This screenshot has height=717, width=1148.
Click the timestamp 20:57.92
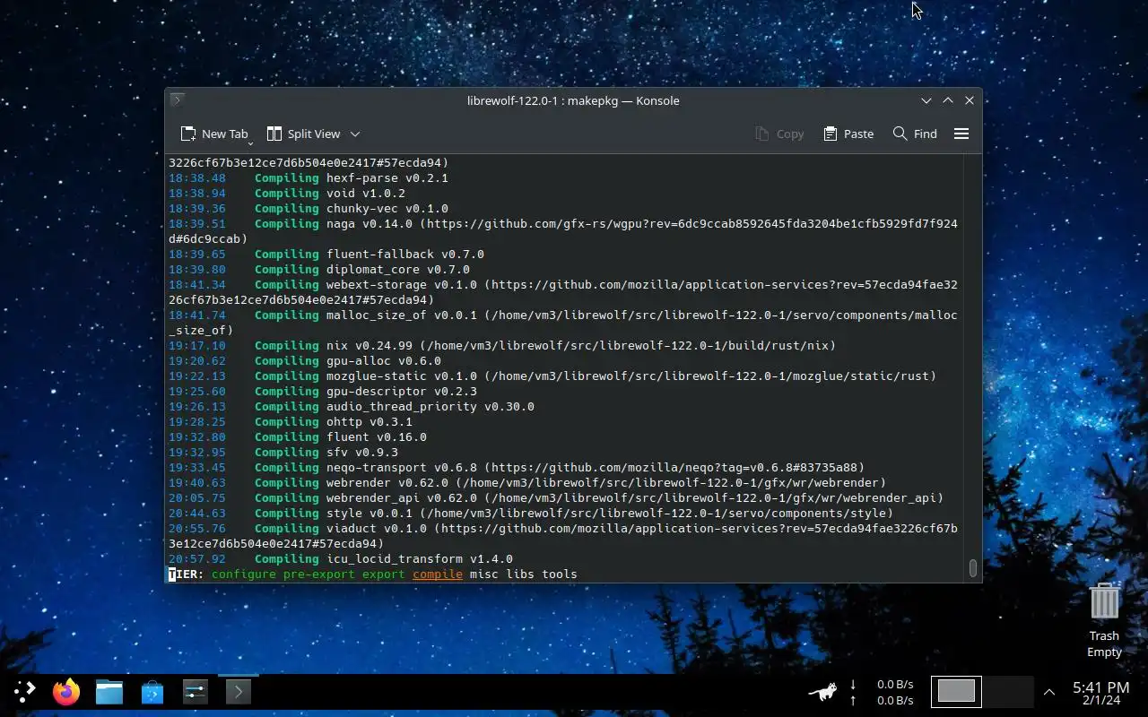click(197, 559)
